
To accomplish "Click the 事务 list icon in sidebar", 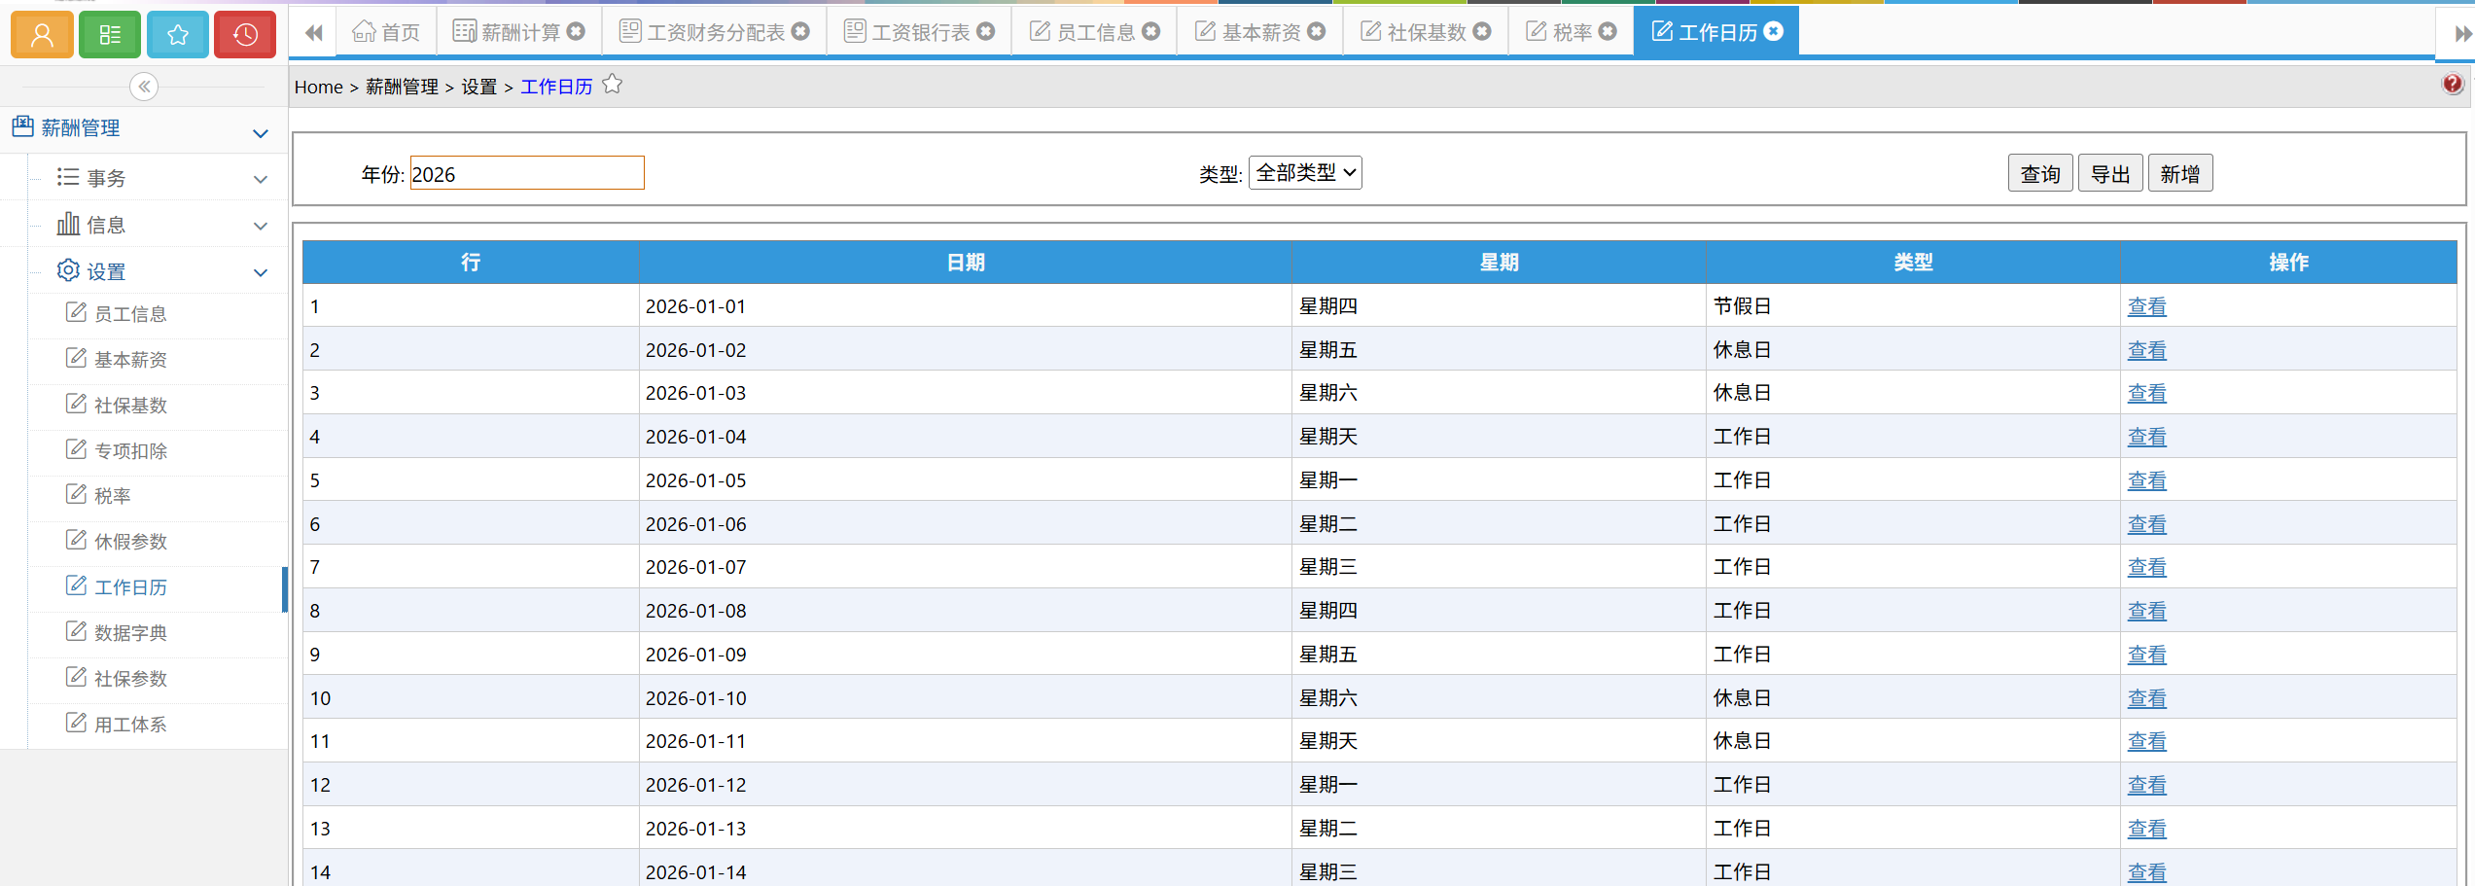I will 68,177.
